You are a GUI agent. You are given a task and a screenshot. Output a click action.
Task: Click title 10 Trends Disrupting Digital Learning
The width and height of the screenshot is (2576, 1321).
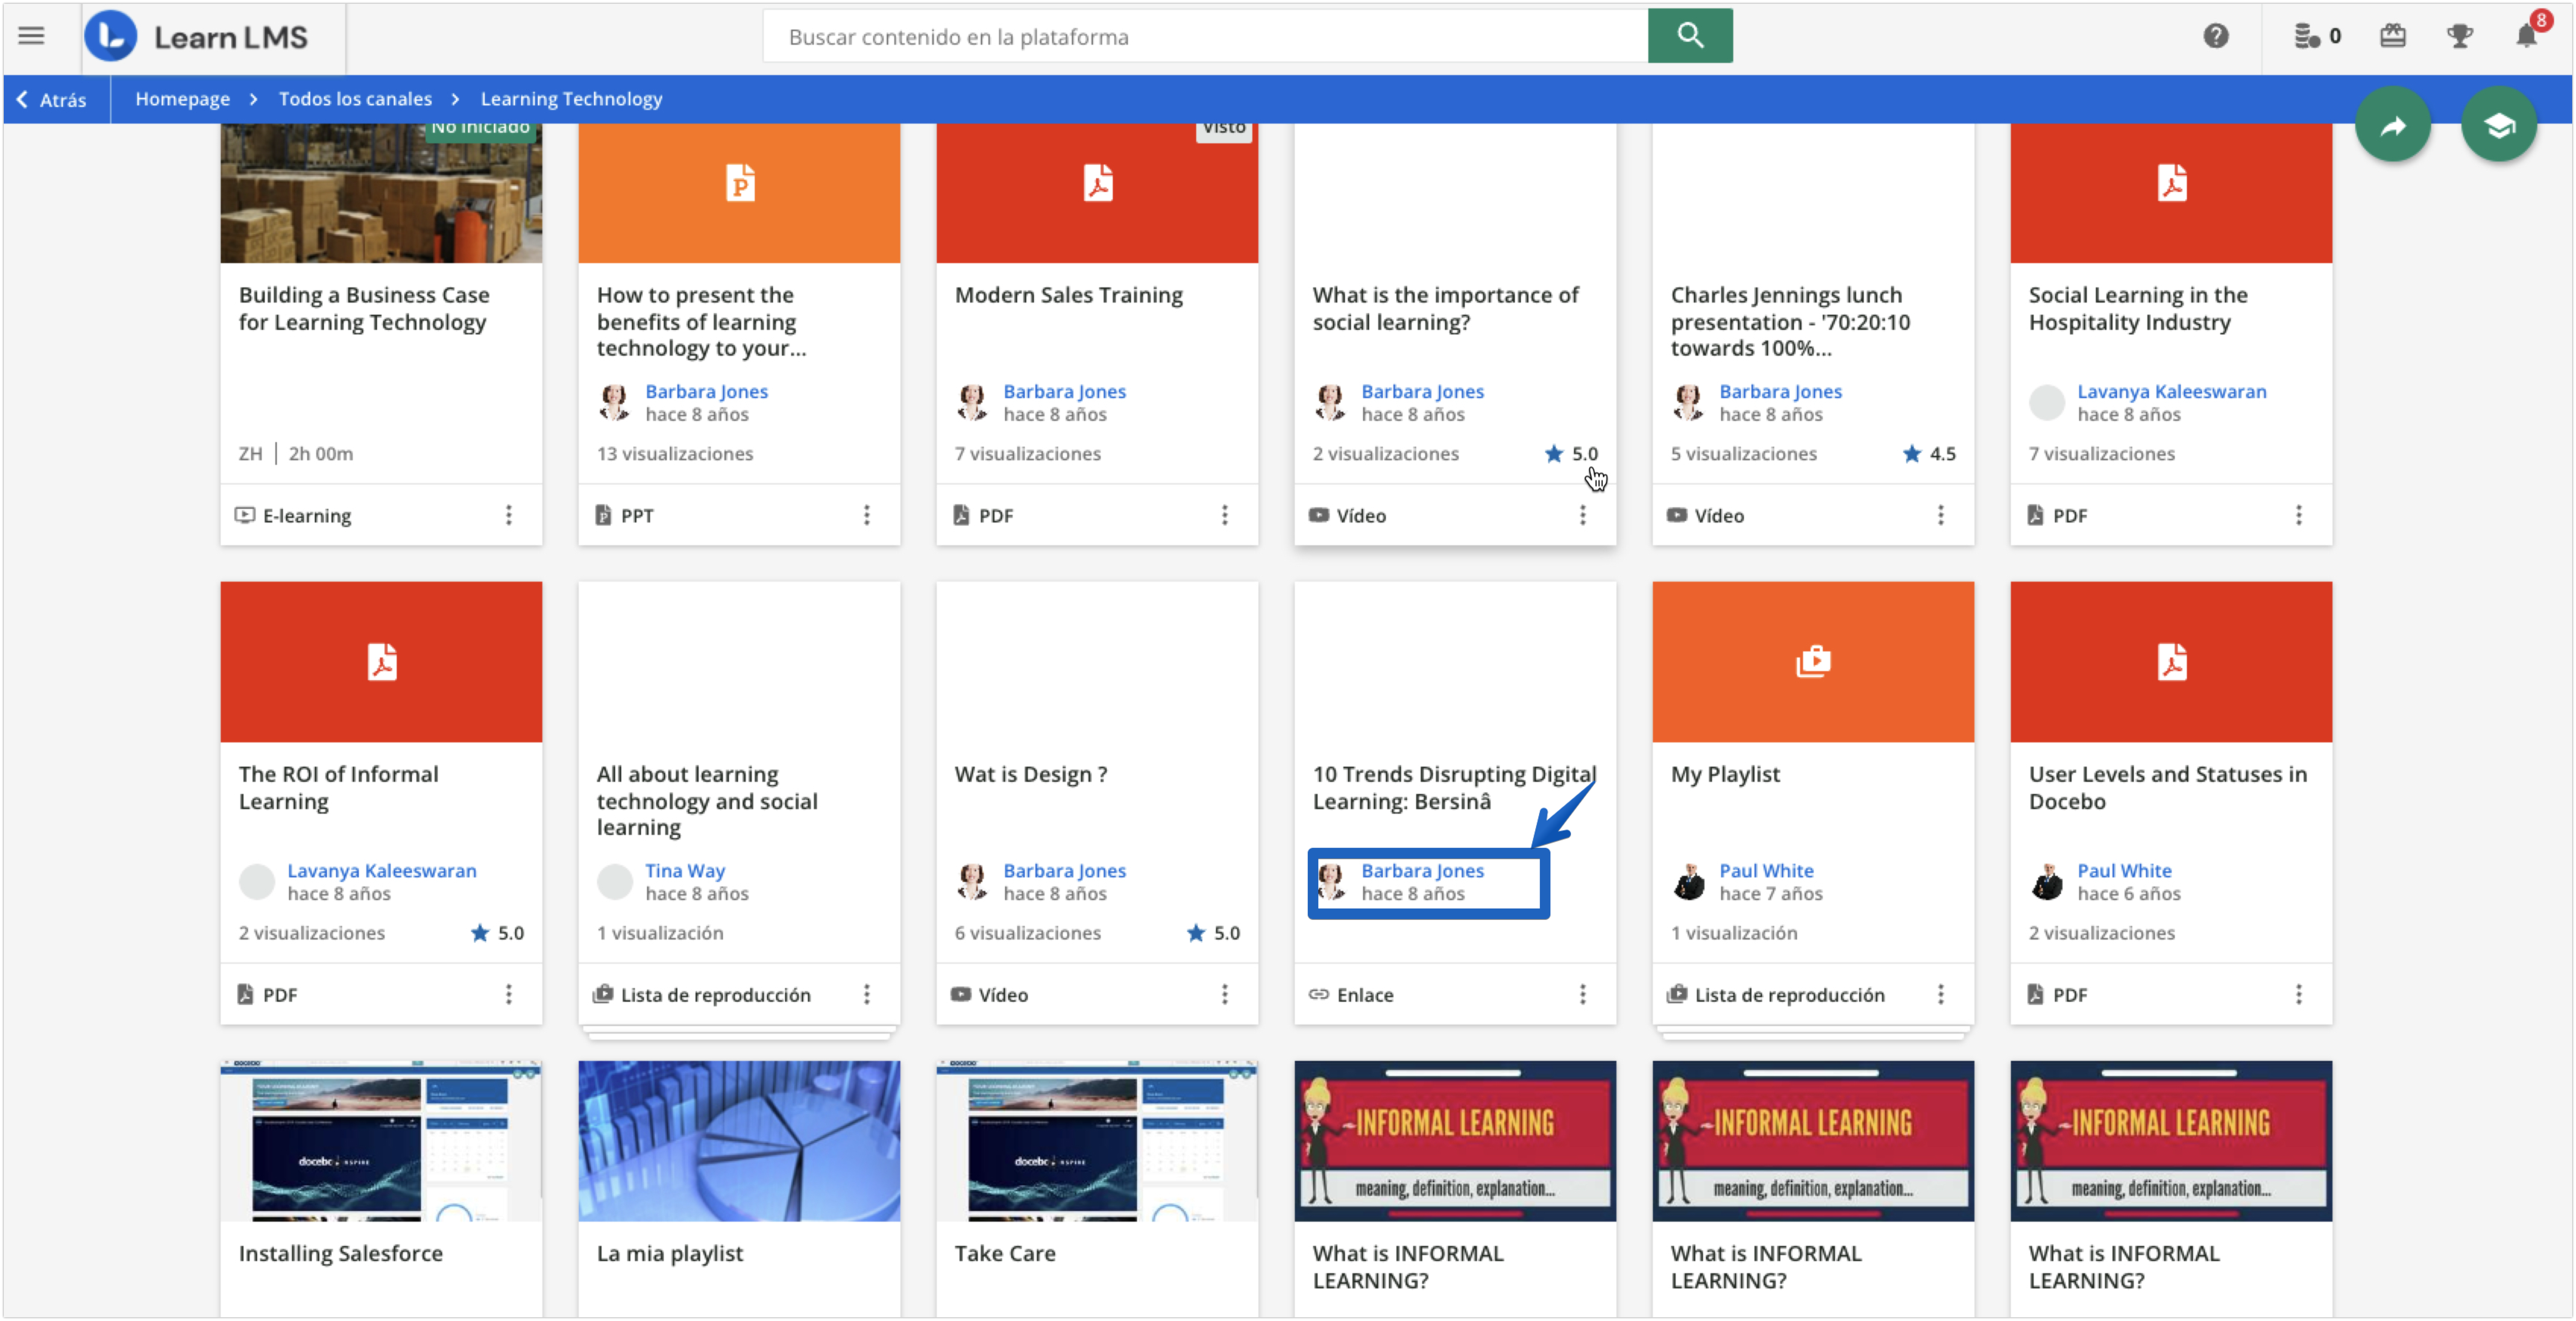1454,787
